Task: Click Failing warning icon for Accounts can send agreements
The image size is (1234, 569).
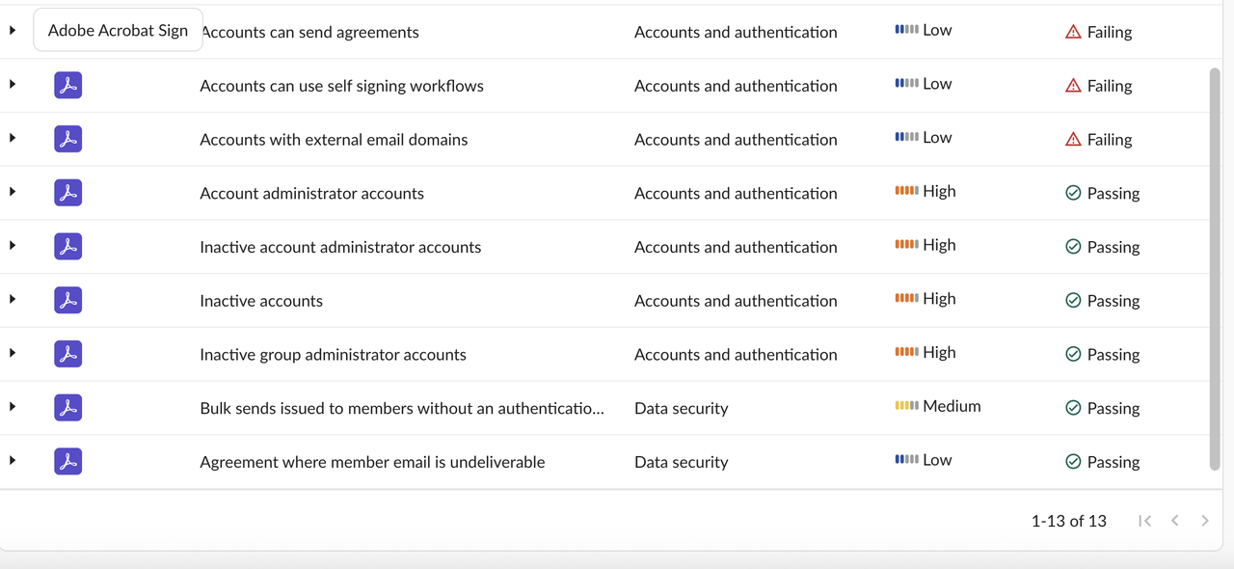Action: pos(1073,32)
